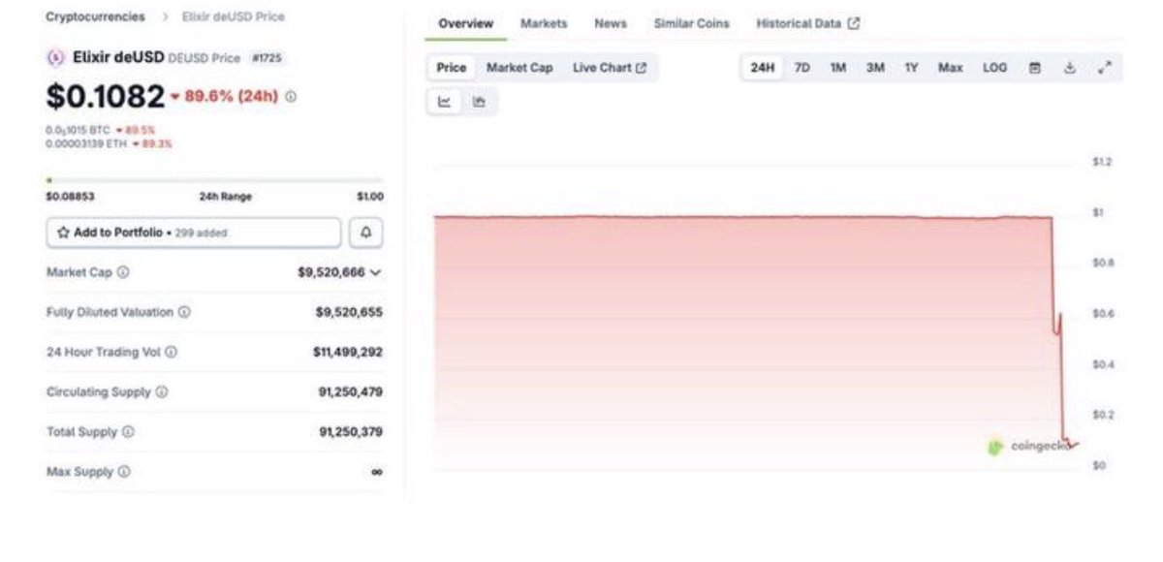The height and width of the screenshot is (562, 1163).
Task: Click info icon beside 89.6% (24h)
Action: point(292,97)
